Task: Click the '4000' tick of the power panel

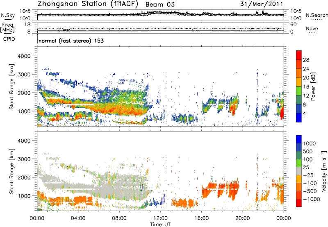Action: click(24, 56)
